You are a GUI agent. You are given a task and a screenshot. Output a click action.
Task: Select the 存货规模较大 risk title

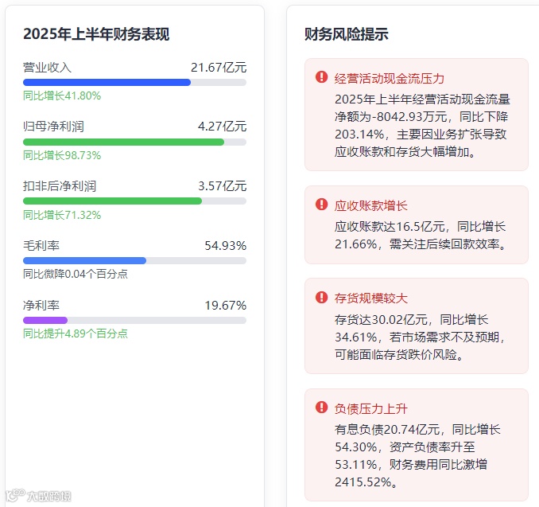[371, 298]
